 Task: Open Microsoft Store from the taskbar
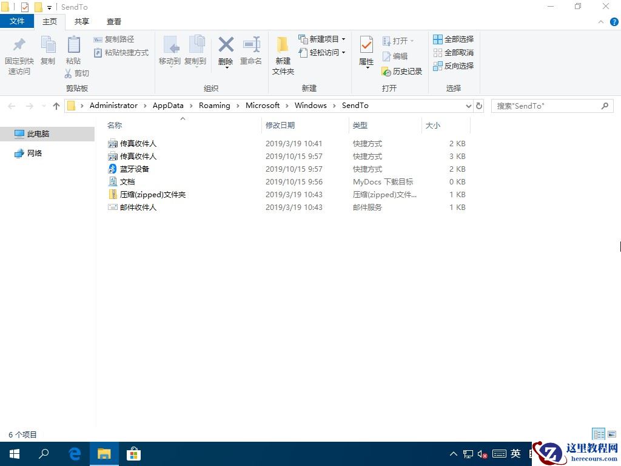pyautogui.click(x=133, y=453)
